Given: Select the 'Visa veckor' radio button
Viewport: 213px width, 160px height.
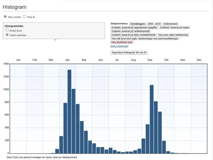Looking at the screenshot, I should click(5, 17).
